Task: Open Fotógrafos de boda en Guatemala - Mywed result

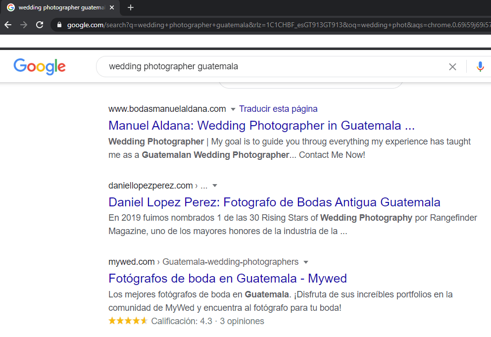Action: pos(228,278)
